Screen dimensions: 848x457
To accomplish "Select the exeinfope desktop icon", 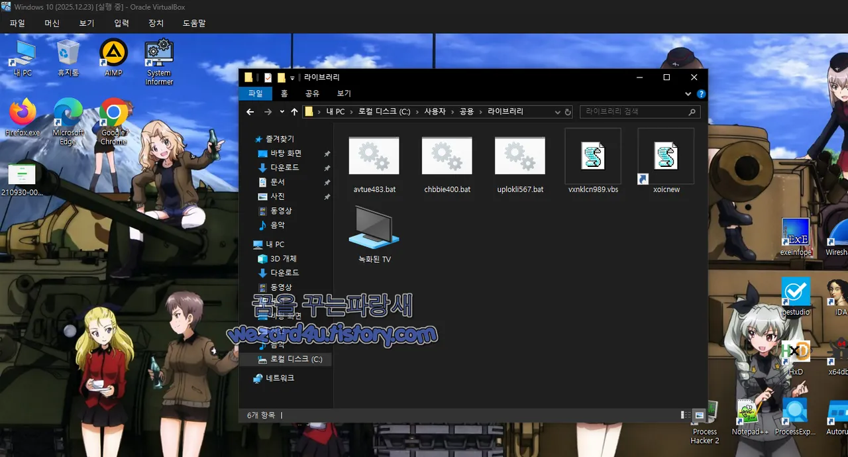I will click(x=796, y=237).
